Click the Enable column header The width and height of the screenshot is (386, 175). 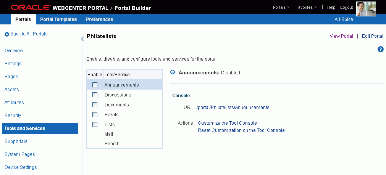coord(95,74)
